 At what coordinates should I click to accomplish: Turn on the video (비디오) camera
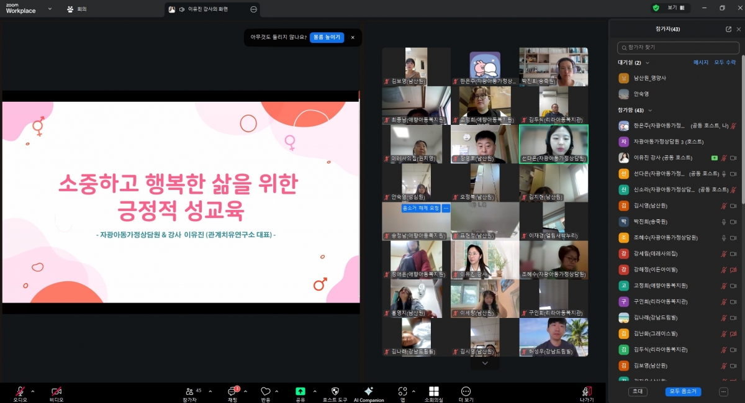pyautogui.click(x=56, y=391)
